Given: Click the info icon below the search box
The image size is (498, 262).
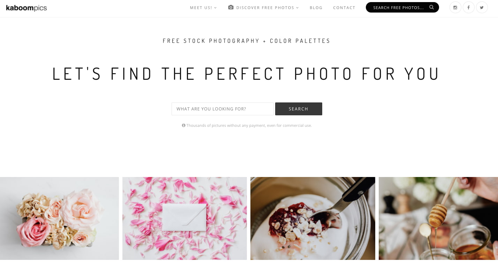Looking at the screenshot, I should coord(183,125).
